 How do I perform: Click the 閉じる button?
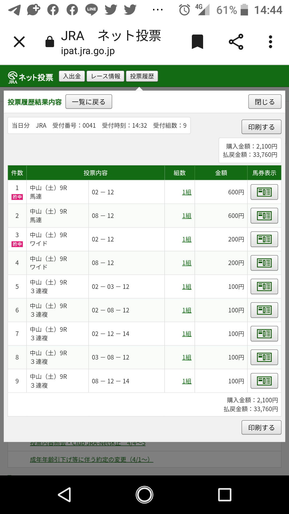click(x=265, y=102)
